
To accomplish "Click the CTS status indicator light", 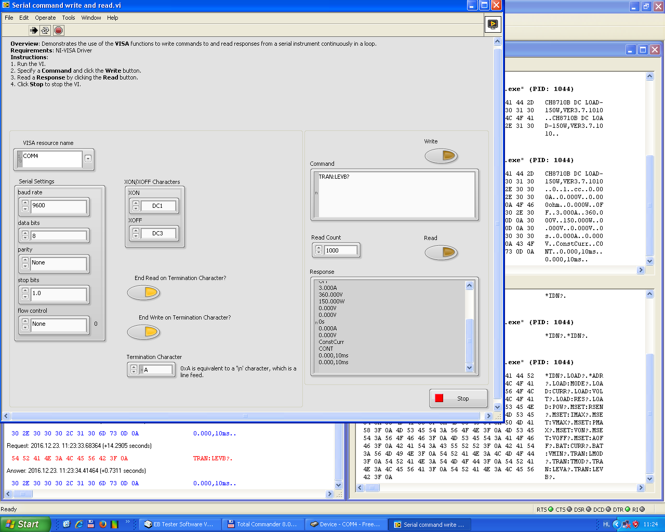I will click(x=569, y=510).
